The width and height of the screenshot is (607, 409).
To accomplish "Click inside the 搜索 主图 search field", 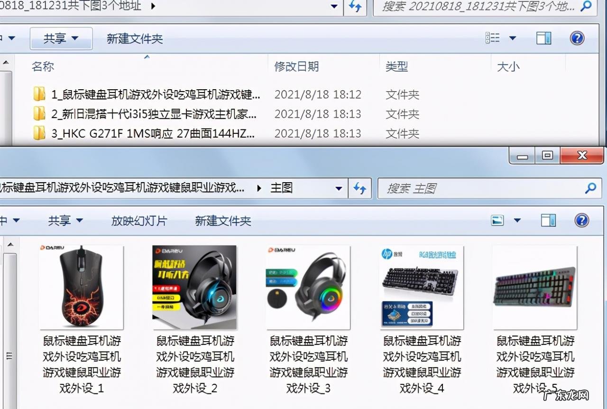I will coord(474,188).
